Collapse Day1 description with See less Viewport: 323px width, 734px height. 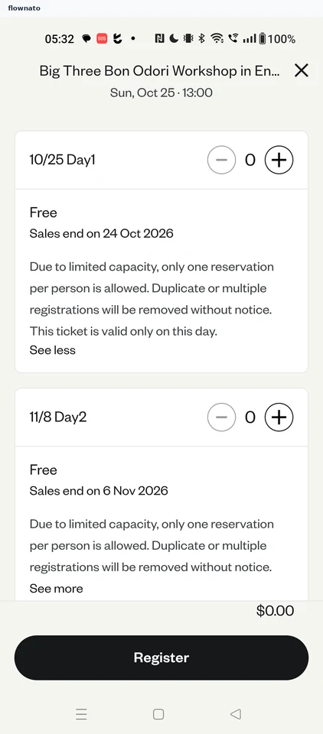[53, 350]
